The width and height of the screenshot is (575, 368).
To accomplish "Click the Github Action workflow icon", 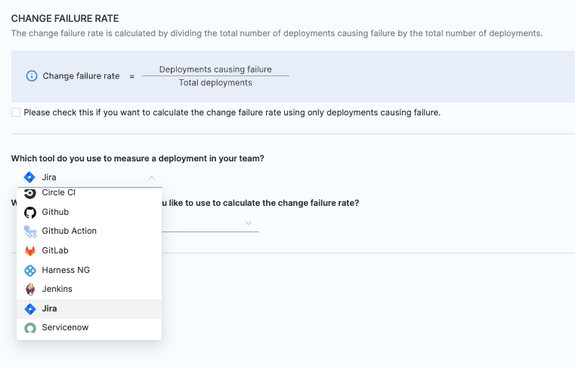I will pyautogui.click(x=30, y=232).
